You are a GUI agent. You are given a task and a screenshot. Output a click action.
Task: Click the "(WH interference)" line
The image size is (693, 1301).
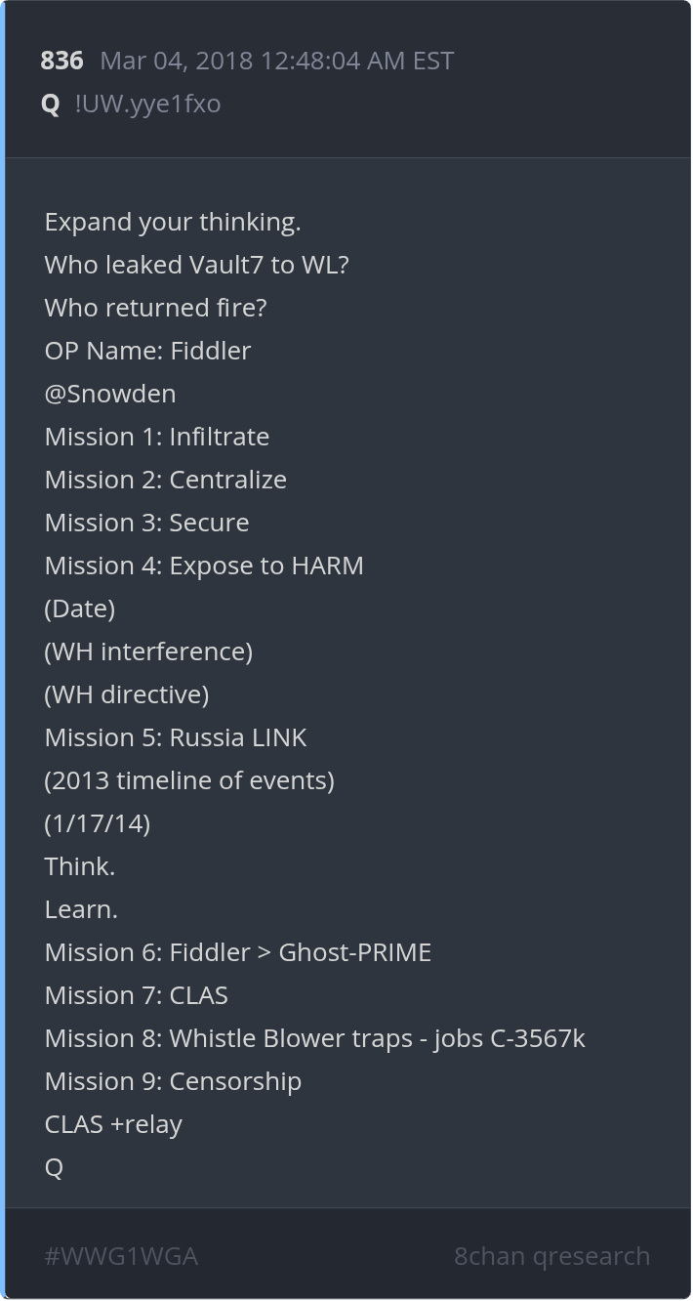click(148, 651)
